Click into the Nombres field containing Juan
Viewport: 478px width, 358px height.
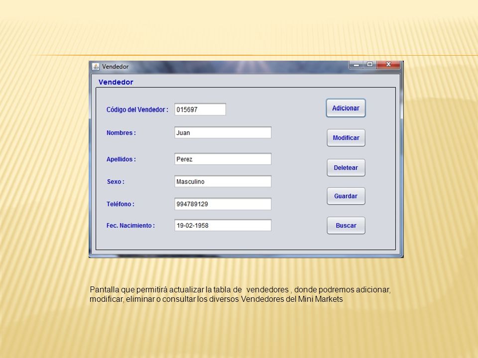[x=223, y=132]
